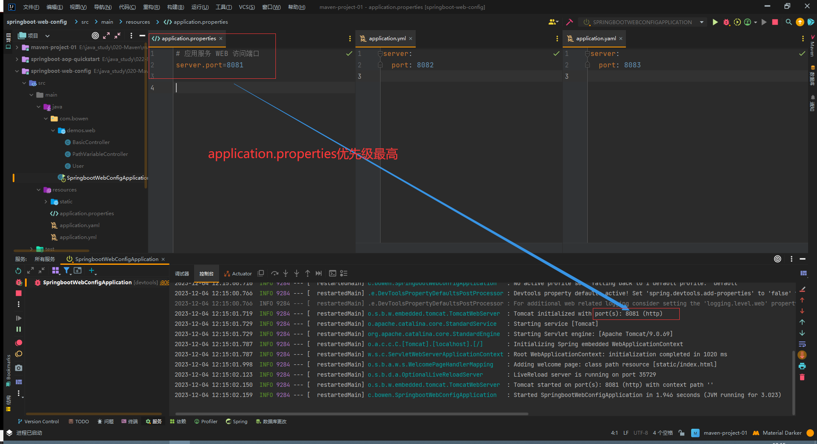Viewport: 817px width, 444px height.
Task: Click the Step Out up-arrow in the debugger toolbar
Action: pyautogui.click(x=308, y=273)
